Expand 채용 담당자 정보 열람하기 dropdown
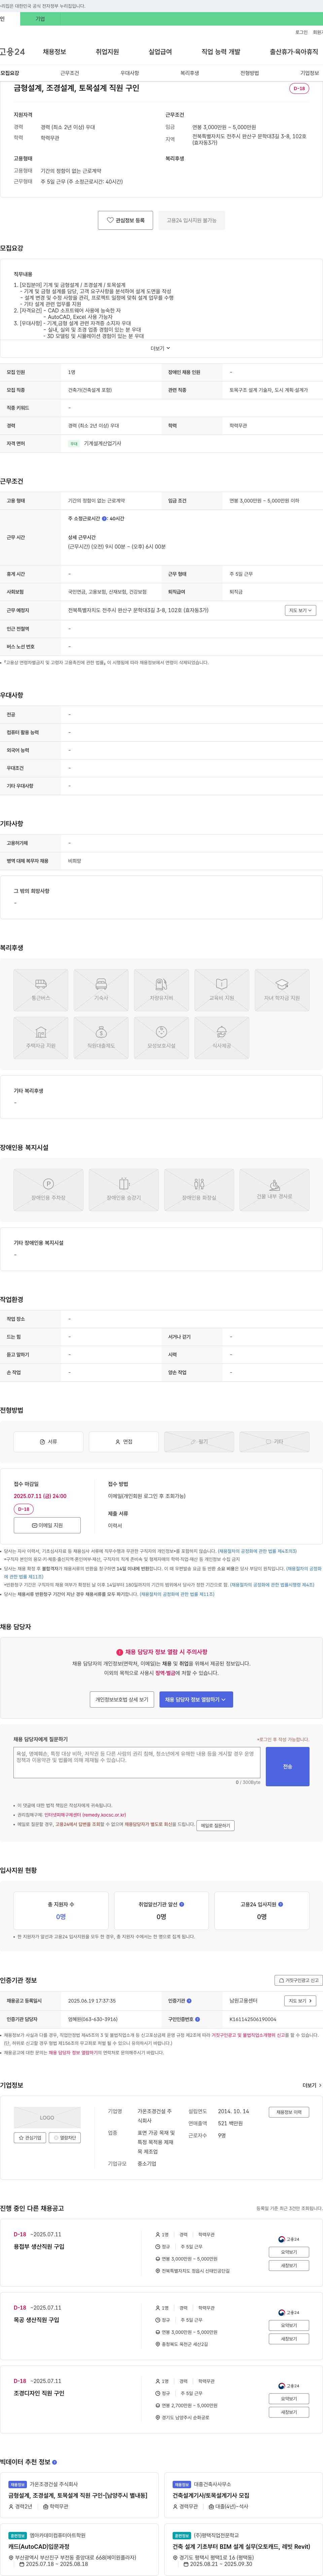Image resolution: width=323 pixels, height=2576 pixels. tap(196, 1698)
